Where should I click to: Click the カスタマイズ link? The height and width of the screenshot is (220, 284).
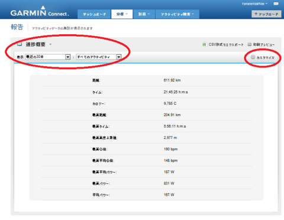[x=265, y=58]
